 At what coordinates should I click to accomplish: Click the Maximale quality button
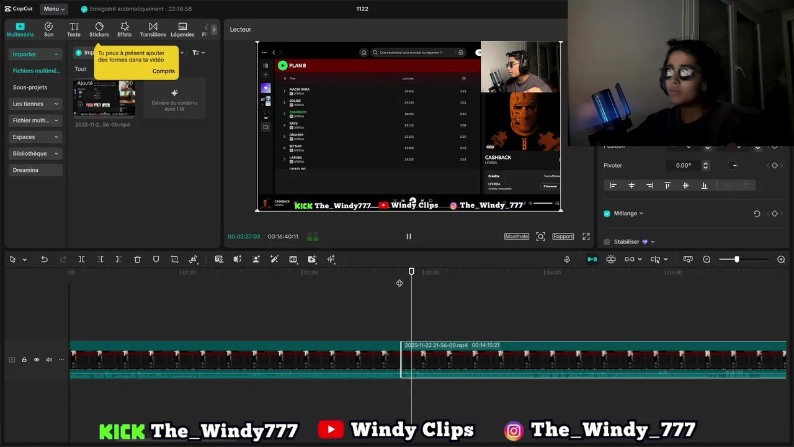(517, 237)
